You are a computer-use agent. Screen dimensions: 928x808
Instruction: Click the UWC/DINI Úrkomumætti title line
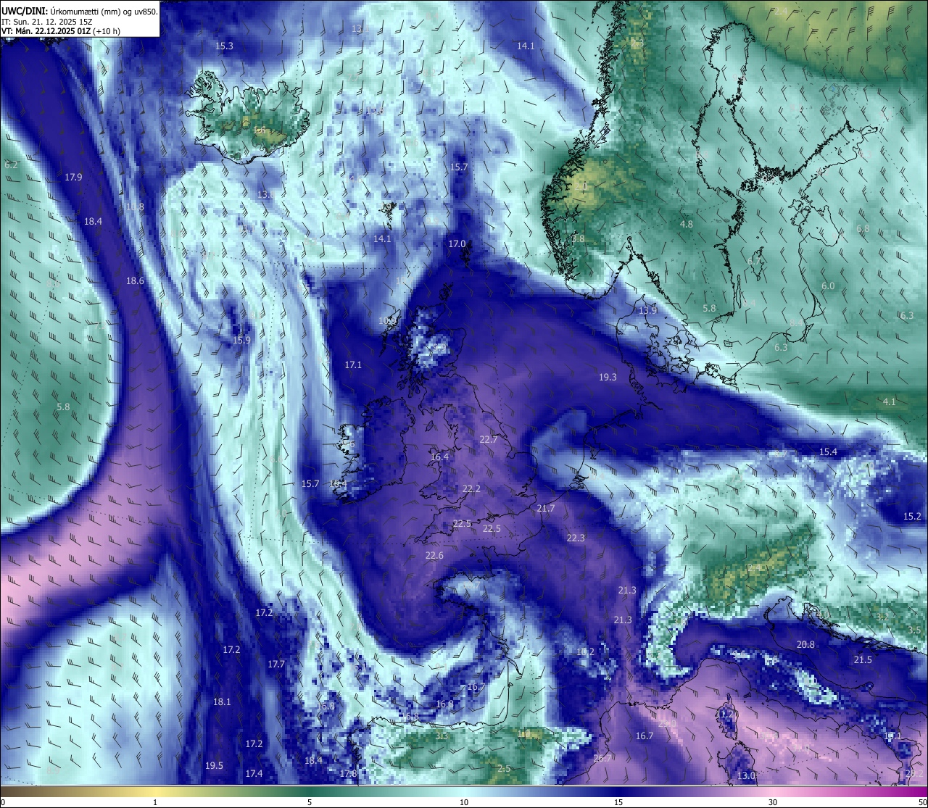pyautogui.click(x=80, y=11)
